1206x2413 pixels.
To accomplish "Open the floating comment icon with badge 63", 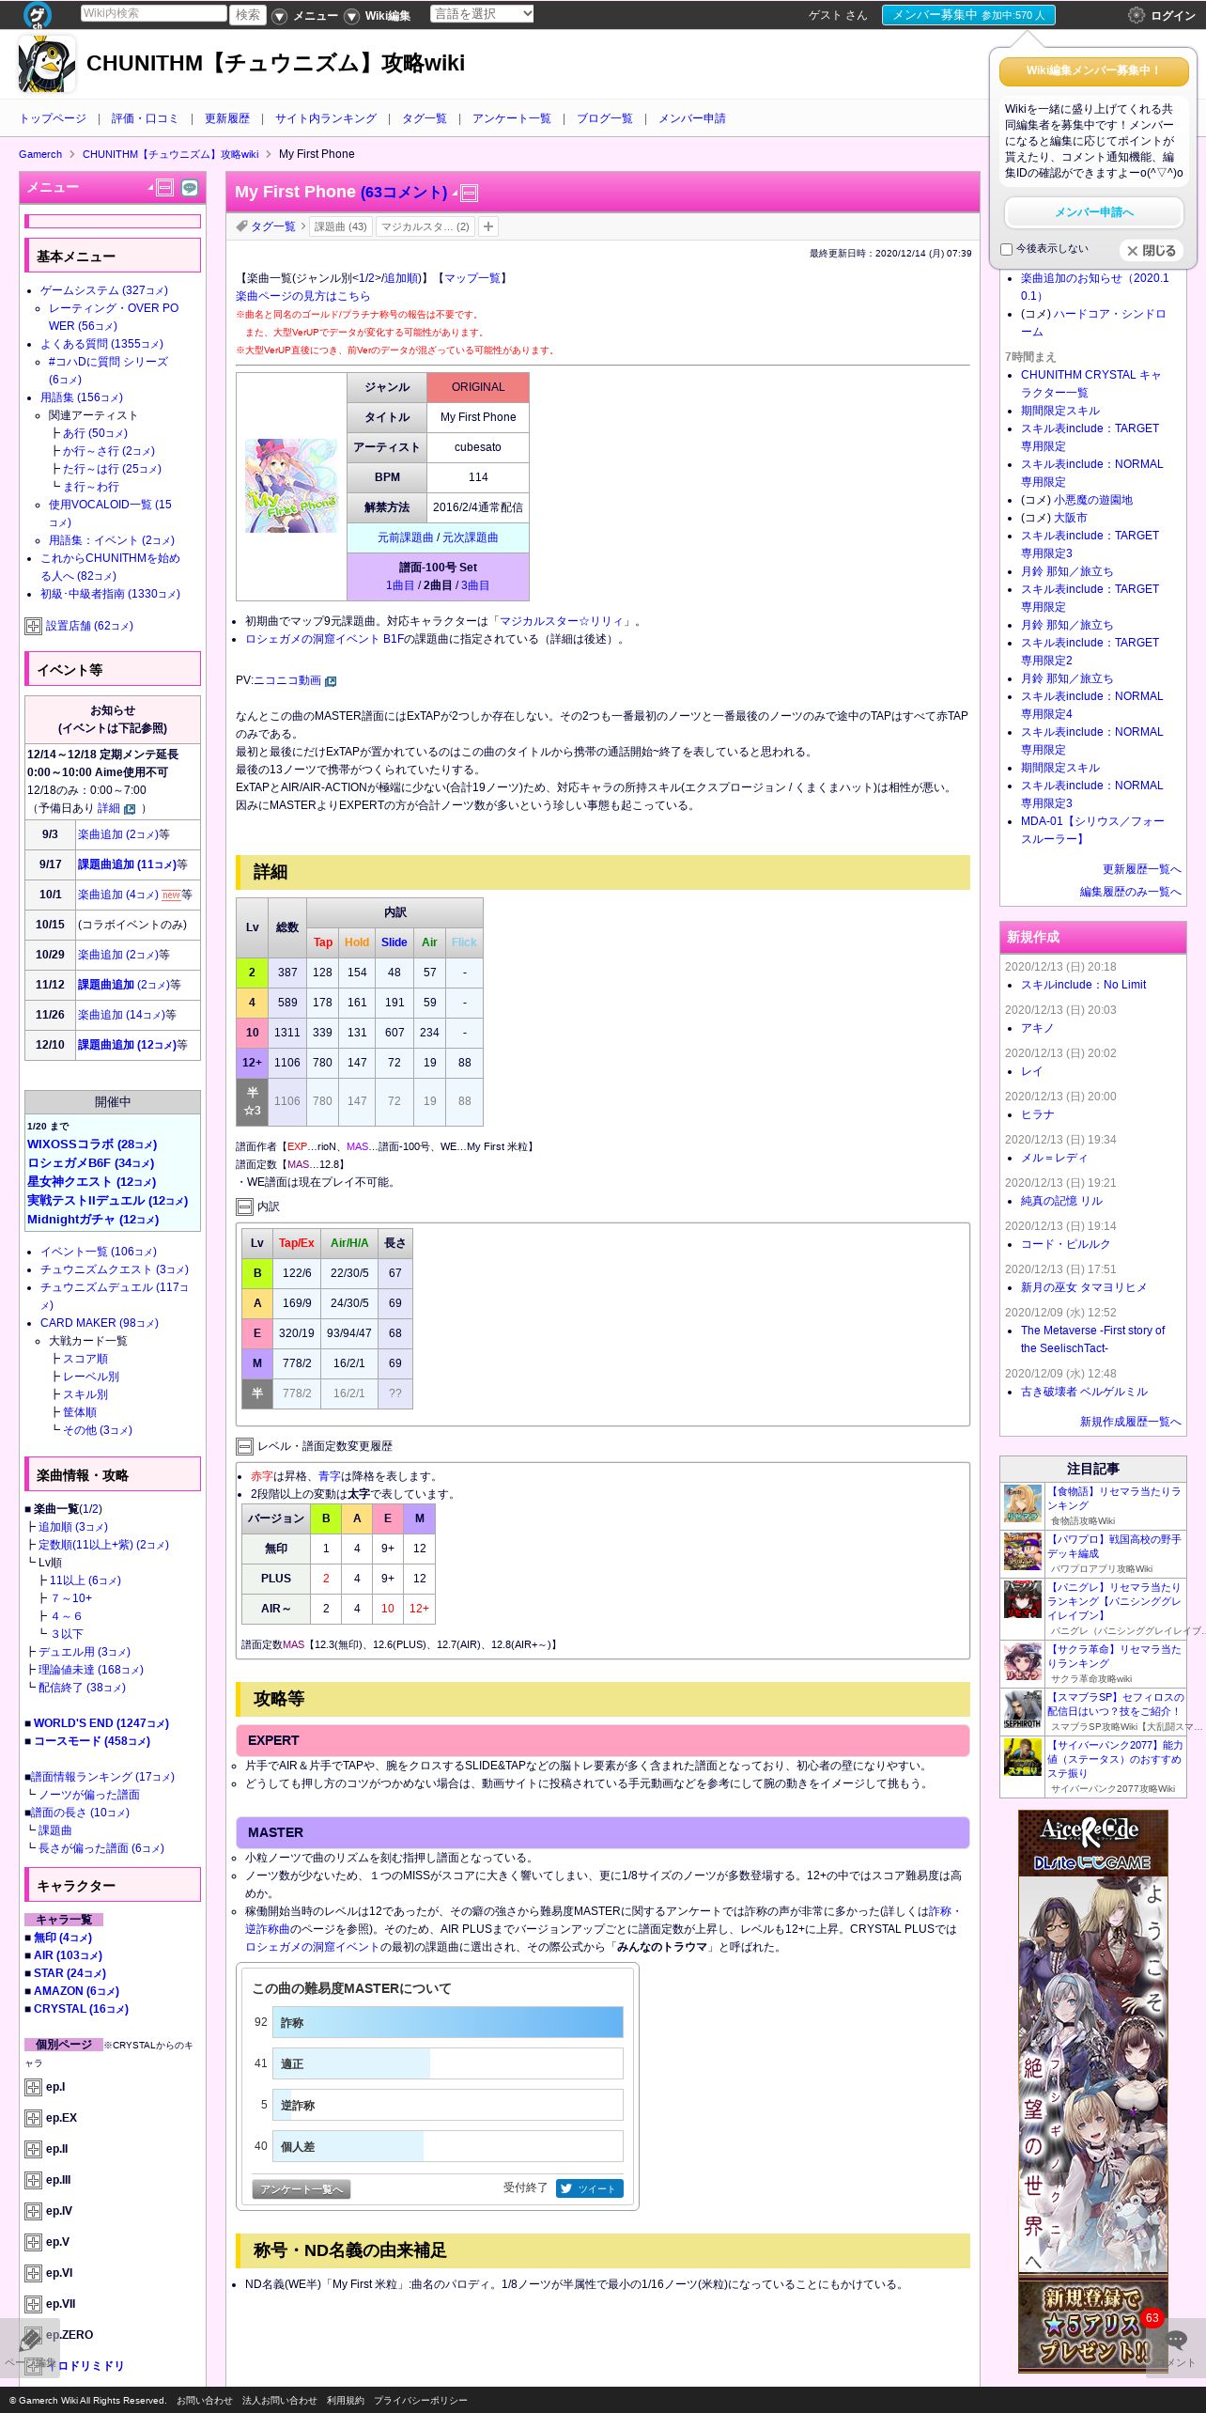I will click(x=1175, y=2340).
